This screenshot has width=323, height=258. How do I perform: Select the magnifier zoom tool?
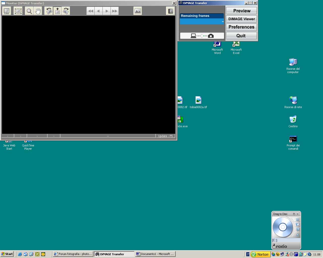(x=29, y=11)
